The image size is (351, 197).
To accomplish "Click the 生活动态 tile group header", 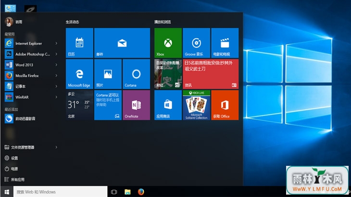I will point(72,22).
